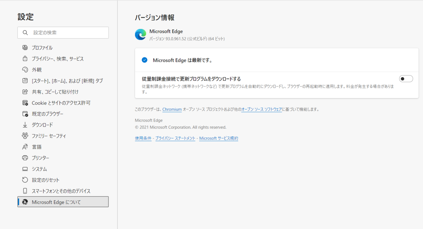The height and width of the screenshot is (229, 423).
Task: Click the laptop icon beside システム
Action: pos(25,169)
